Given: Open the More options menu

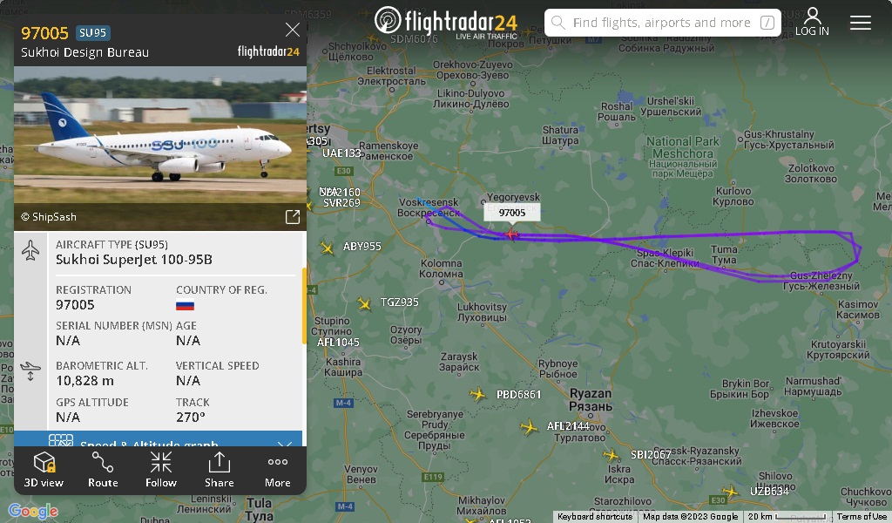Looking at the screenshot, I should pos(278,470).
